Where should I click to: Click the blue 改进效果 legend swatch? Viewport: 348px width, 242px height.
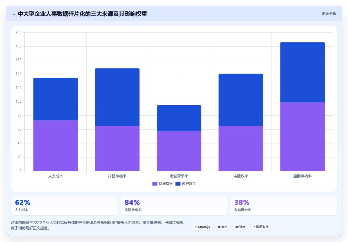click(x=178, y=184)
